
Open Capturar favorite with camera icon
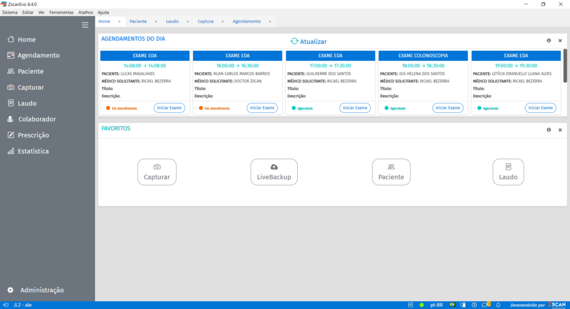[156, 172]
